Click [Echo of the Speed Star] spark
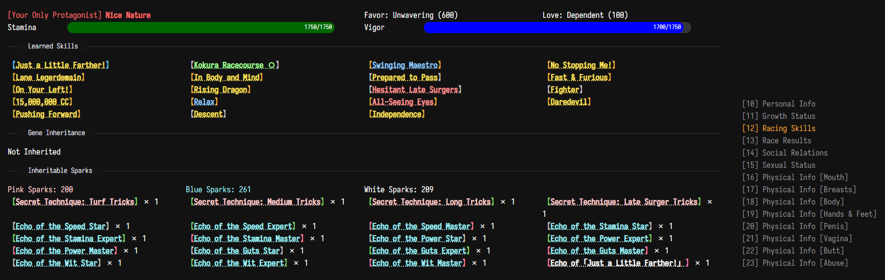The height and width of the screenshot is (280, 885). [61, 226]
